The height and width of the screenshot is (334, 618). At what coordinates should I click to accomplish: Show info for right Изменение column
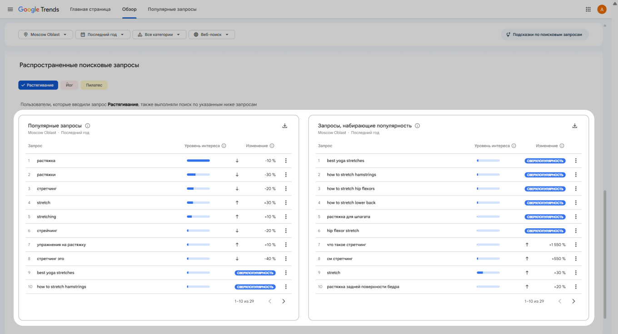(x=562, y=146)
